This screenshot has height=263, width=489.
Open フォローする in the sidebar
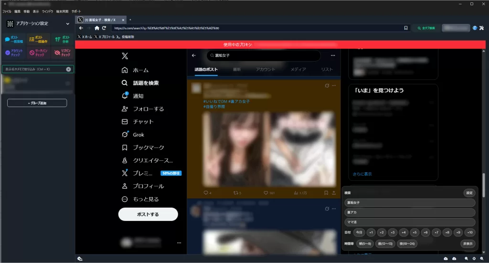(142, 109)
